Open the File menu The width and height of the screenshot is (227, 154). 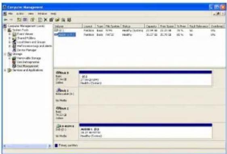pyautogui.click(x=11, y=14)
